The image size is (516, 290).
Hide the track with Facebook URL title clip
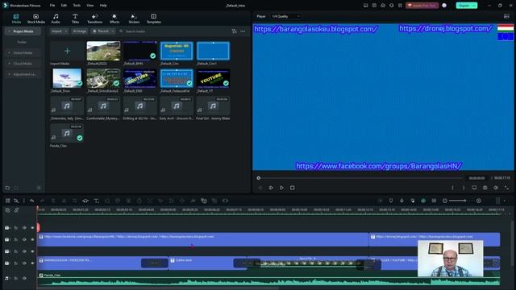click(32, 240)
